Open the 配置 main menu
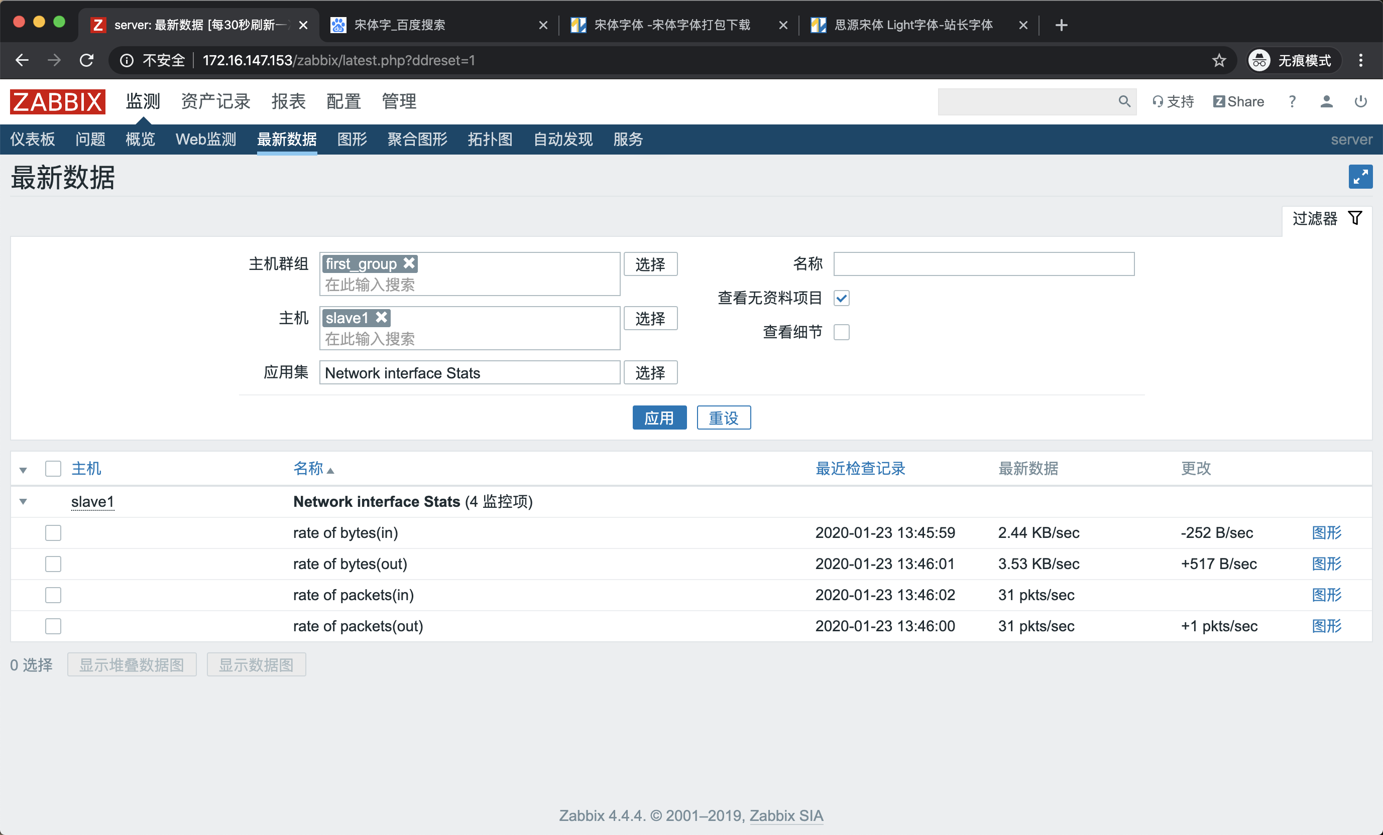Image resolution: width=1383 pixels, height=835 pixels. [x=343, y=101]
